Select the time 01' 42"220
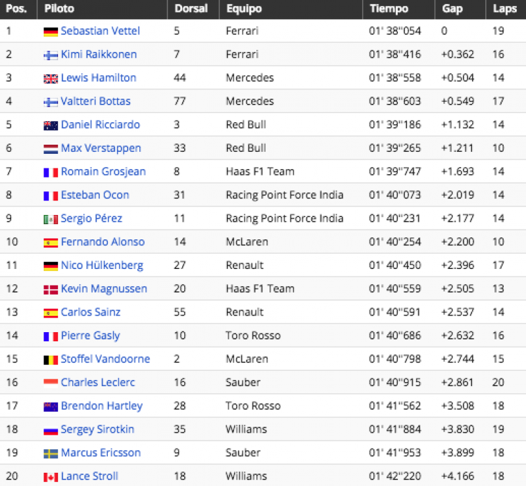 pyautogui.click(x=395, y=476)
